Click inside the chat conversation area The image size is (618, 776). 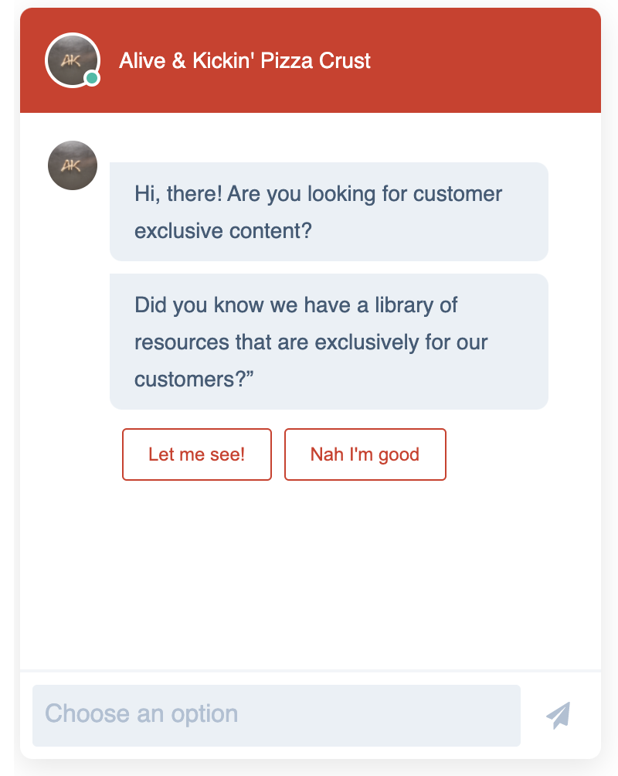tap(309, 556)
